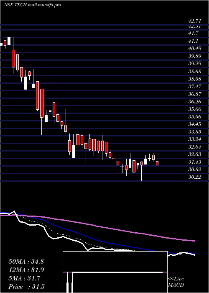This screenshot has height=293, width=209.
Task: Select the 5MA : 31.7 readout
Action: point(24,278)
